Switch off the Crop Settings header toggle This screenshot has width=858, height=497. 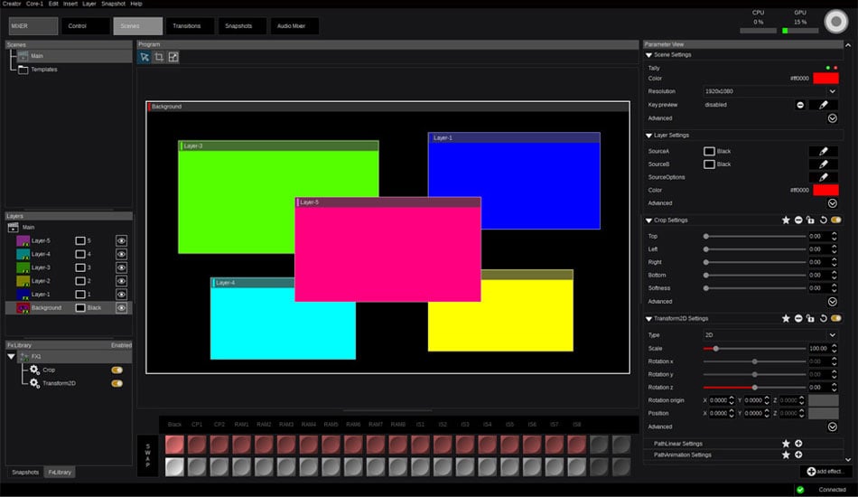[x=835, y=220]
